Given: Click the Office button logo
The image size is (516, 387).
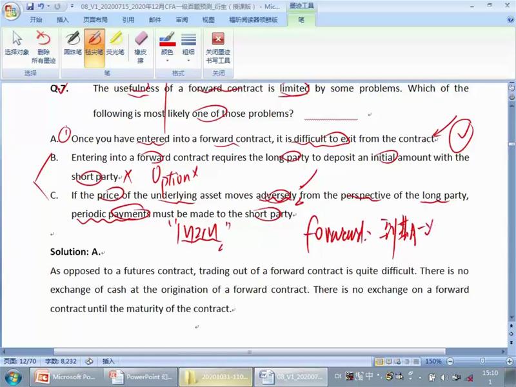Looking at the screenshot, I should tap(10, 10).
